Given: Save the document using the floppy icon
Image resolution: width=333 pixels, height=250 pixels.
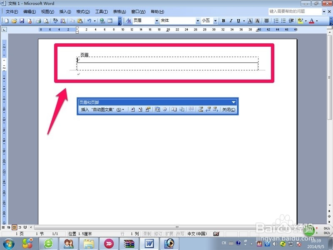Looking at the screenshot, I should pyautogui.click(x=22, y=21).
